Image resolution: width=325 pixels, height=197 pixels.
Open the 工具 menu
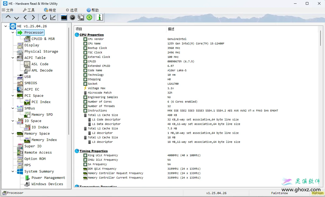pos(29,10)
